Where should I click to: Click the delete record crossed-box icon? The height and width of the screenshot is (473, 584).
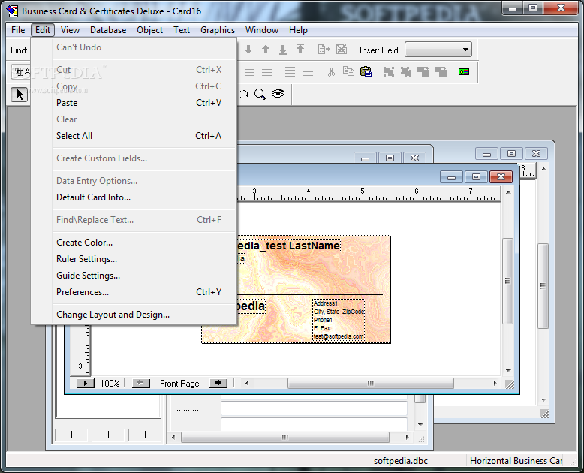(x=341, y=49)
